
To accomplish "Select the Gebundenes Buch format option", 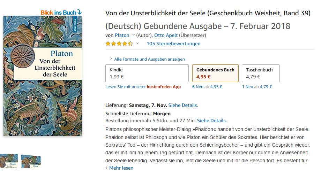I will [x=215, y=73].
